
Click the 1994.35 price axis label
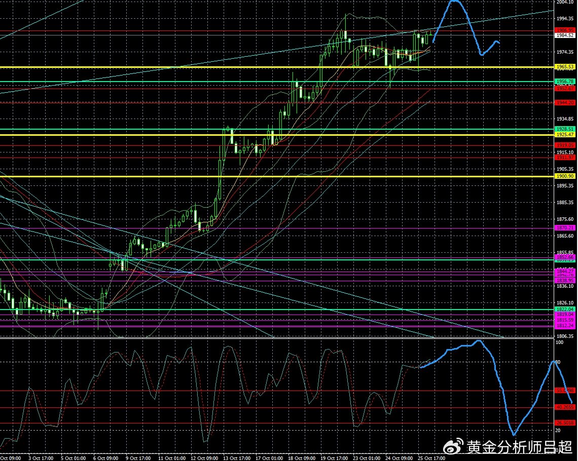pyautogui.click(x=565, y=19)
